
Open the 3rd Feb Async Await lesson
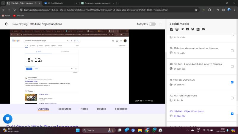pyautogui.click(x=195, y=64)
